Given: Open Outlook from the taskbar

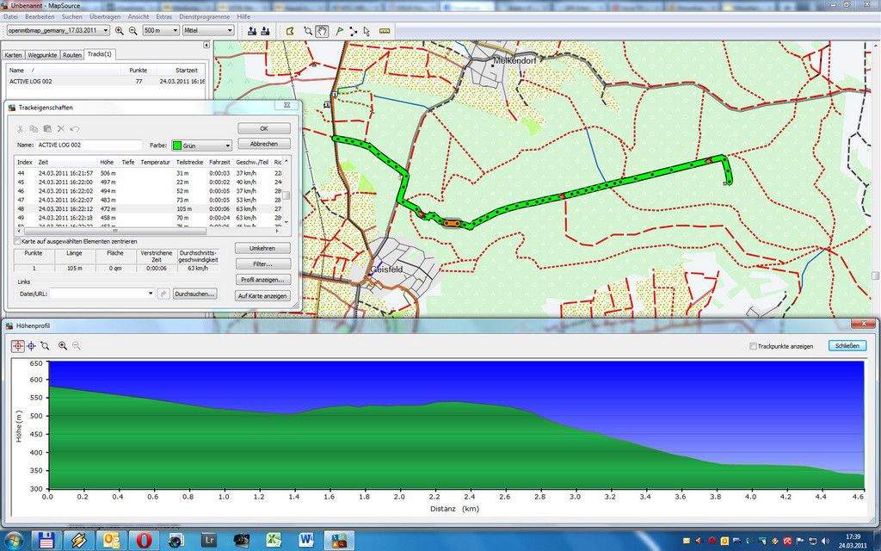Looking at the screenshot, I should point(111,541).
